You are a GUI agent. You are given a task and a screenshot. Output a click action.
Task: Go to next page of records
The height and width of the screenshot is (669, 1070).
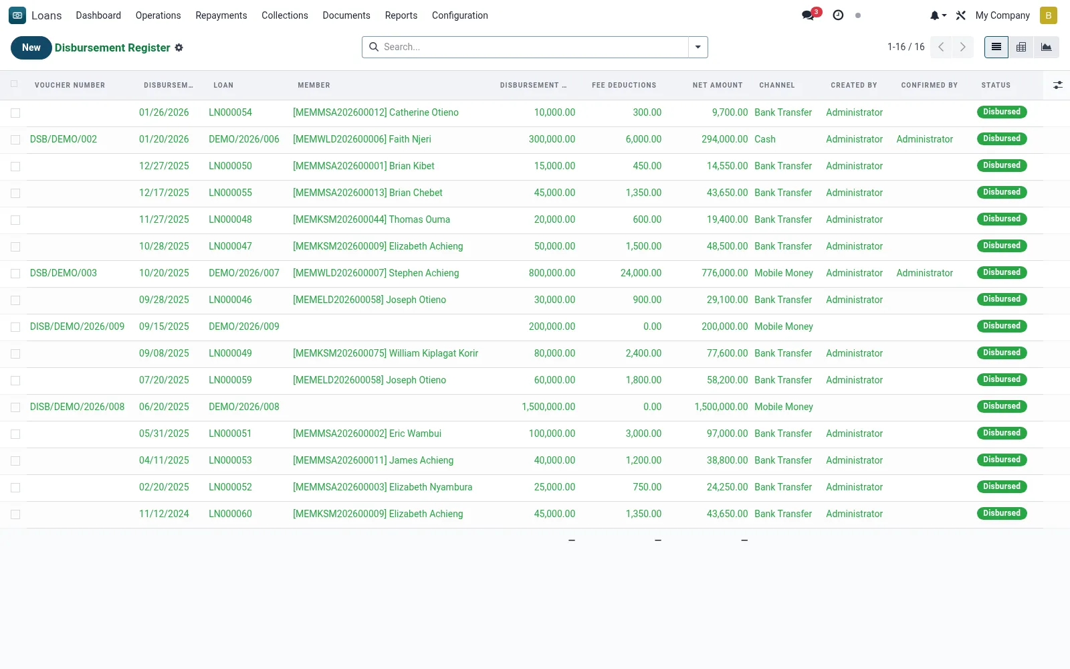pyautogui.click(x=962, y=47)
